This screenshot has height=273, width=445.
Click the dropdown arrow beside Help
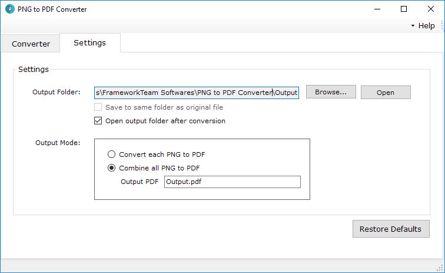(413, 25)
